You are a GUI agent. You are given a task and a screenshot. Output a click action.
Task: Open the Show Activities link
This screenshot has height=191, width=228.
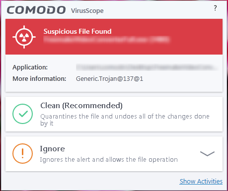point(201,182)
